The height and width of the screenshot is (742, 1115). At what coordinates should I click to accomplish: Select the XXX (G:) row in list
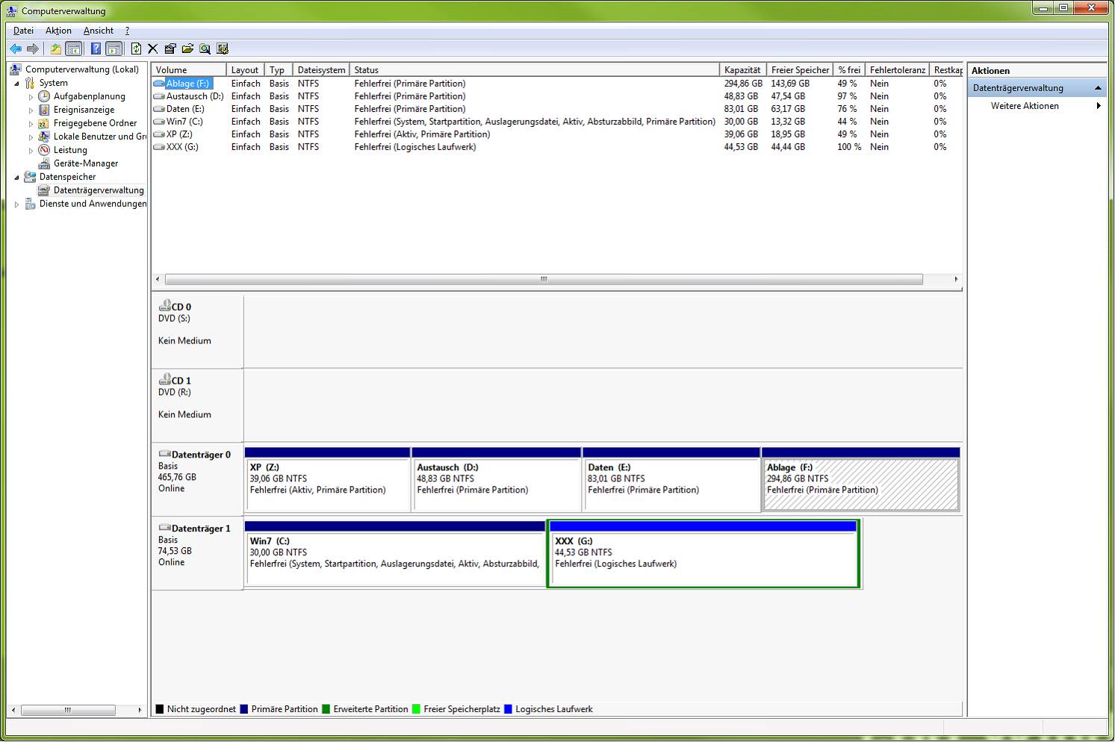(x=556, y=147)
